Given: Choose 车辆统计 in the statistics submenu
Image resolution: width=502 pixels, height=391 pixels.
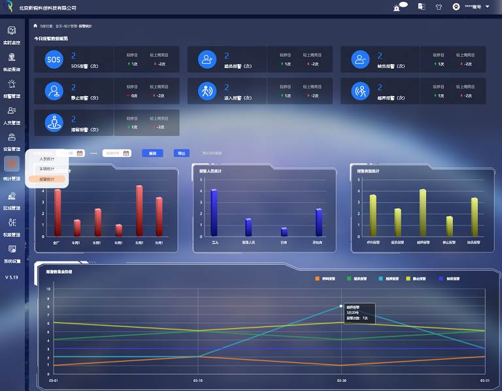Looking at the screenshot, I should click(x=47, y=169).
